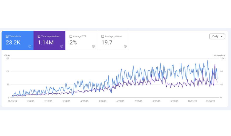
Task: Click the 12K impressions axis value
Action: [x=222, y=58]
